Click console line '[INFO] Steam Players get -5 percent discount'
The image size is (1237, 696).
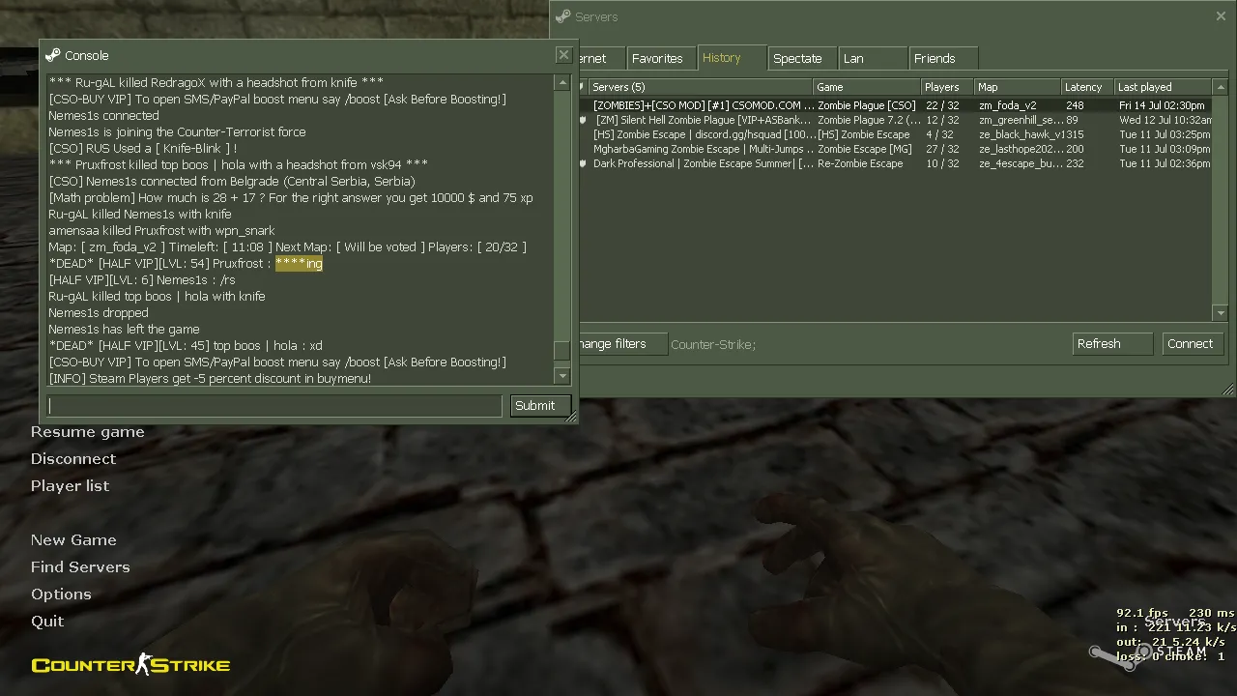210,379
